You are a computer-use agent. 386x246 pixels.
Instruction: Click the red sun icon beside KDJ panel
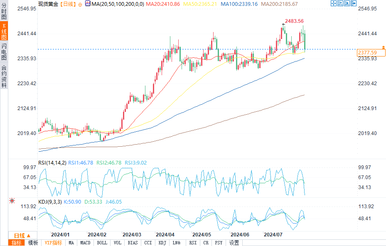pyautogui.click(x=12, y=201)
